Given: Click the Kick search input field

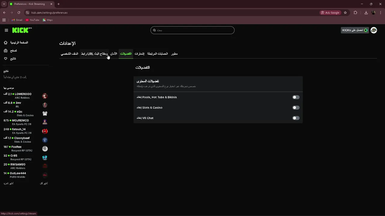Looking at the screenshot, I should pyautogui.click(x=192, y=30).
